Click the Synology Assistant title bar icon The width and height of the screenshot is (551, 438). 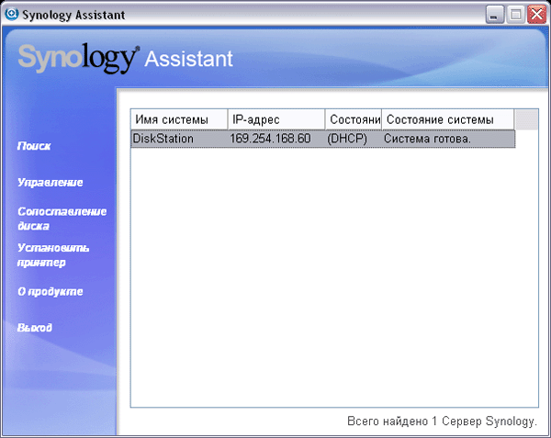click(12, 15)
